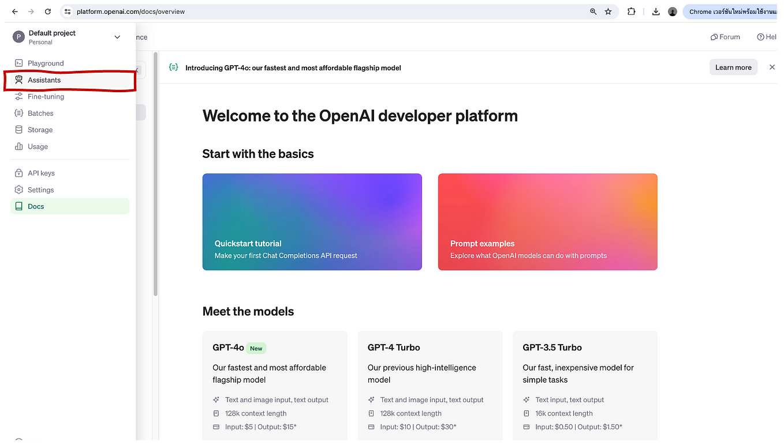Click the Batches icon in sidebar

19,114
